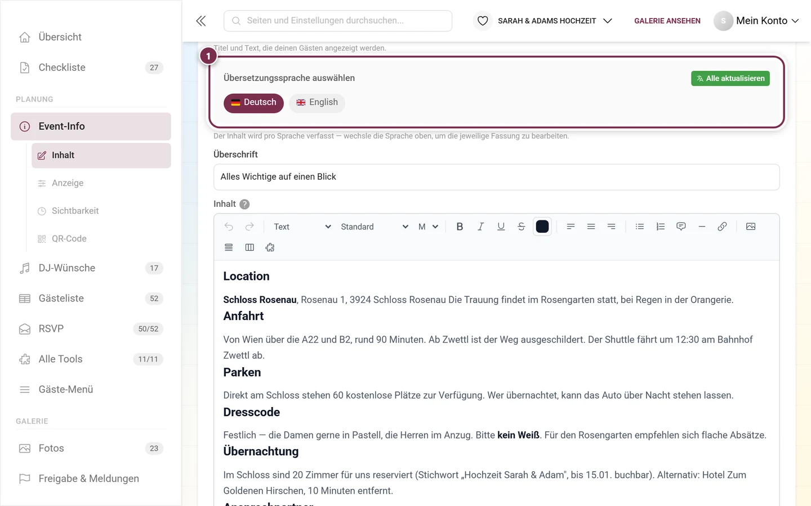The width and height of the screenshot is (811, 506).
Task: Toggle underline formatting
Action: point(501,227)
